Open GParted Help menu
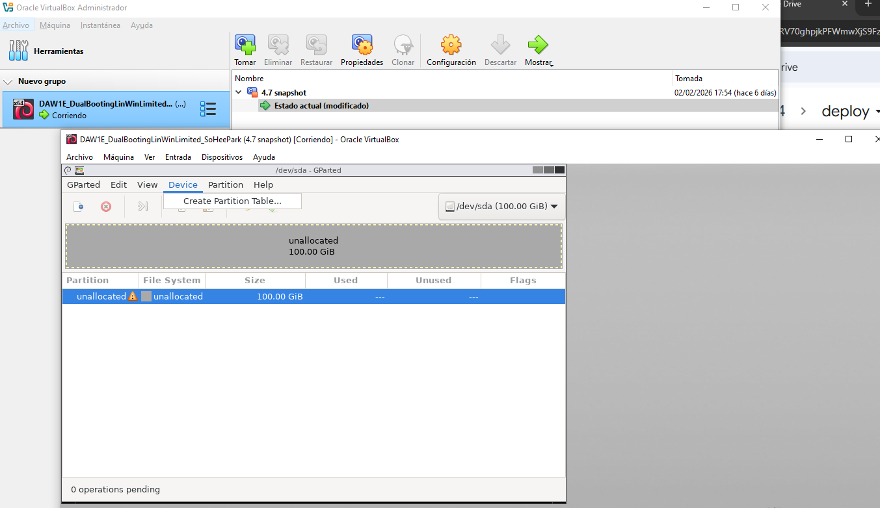The image size is (880, 508). click(x=263, y=185)
